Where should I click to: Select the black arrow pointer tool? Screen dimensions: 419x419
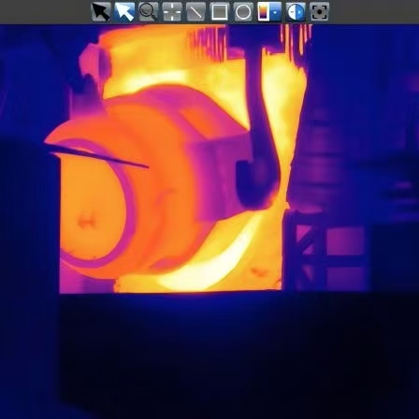[x=101, y=12]
